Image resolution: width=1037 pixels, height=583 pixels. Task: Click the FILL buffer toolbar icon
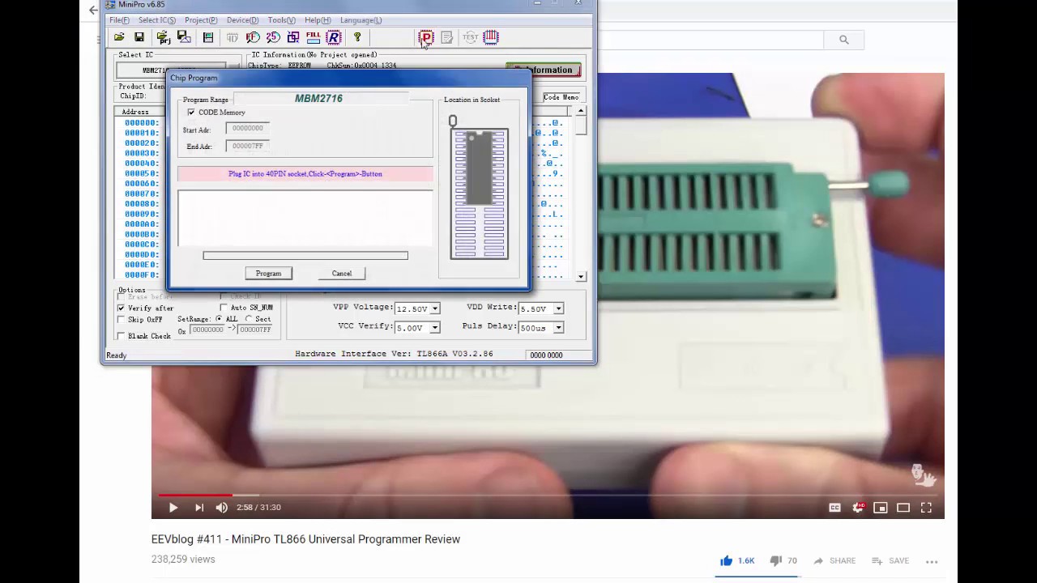click(314, 37)
